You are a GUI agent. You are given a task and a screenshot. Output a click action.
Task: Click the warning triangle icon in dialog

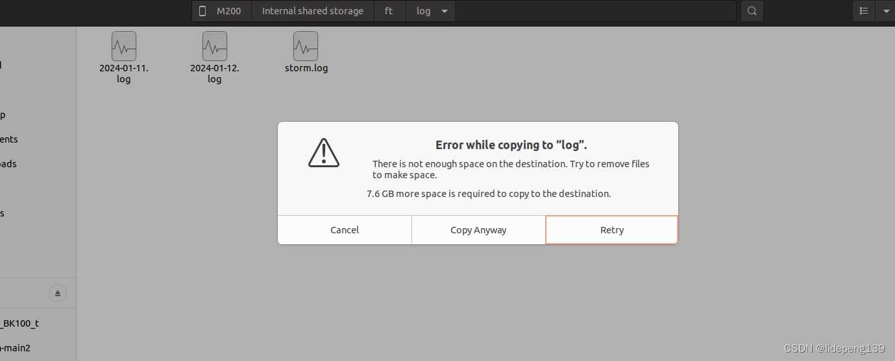(x=323, y=152)
